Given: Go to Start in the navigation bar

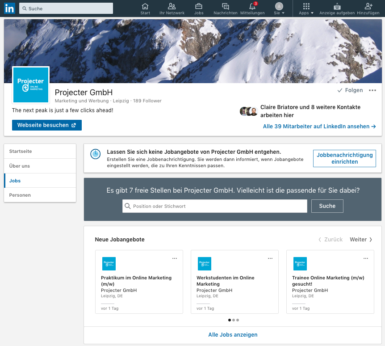Looking at the screenshot, I should 145,9.
